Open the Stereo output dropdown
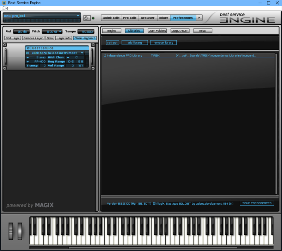 click(x=28, y=58)
